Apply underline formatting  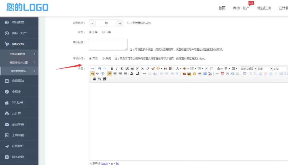tap(122, 69)
